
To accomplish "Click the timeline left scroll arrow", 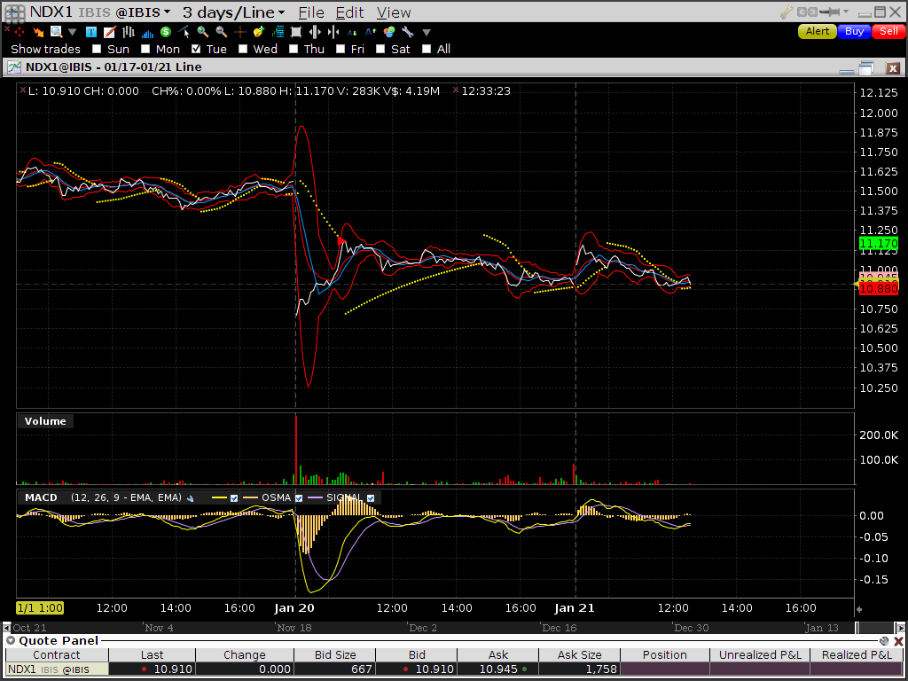I will click(7, 628).
